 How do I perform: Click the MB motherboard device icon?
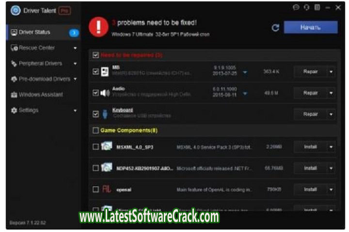(x=105, y=72)
